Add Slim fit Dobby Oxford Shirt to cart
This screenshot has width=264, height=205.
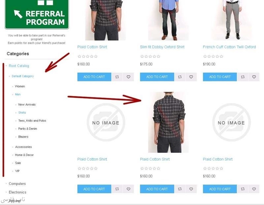tap(157, 77)
